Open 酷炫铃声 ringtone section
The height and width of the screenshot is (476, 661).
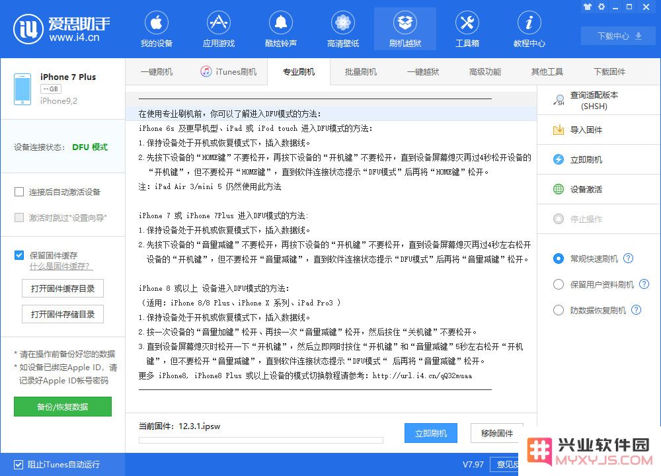tap(281, 29)
